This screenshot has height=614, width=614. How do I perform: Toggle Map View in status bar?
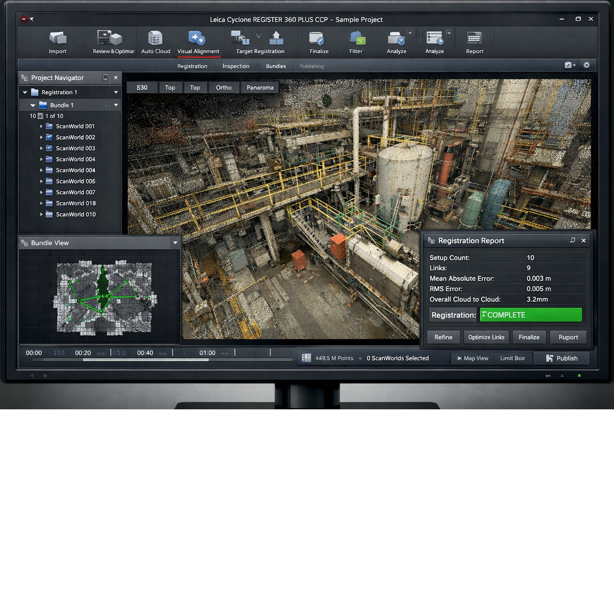click(x=472, y=358)
